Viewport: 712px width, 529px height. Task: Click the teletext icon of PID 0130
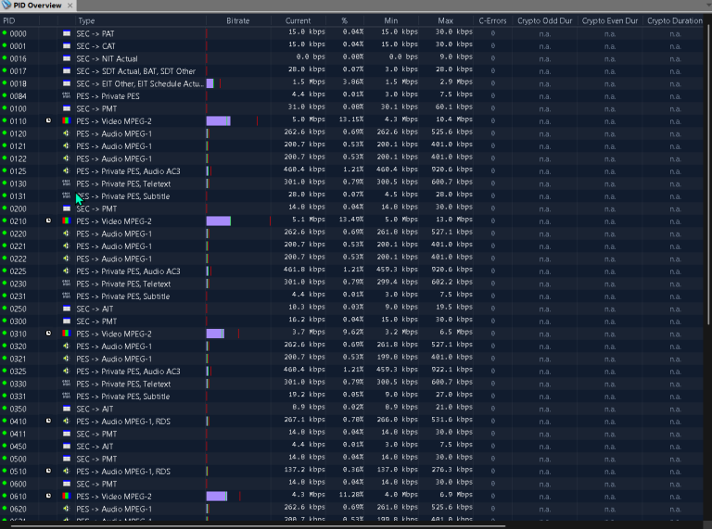(x=67, y=183)
